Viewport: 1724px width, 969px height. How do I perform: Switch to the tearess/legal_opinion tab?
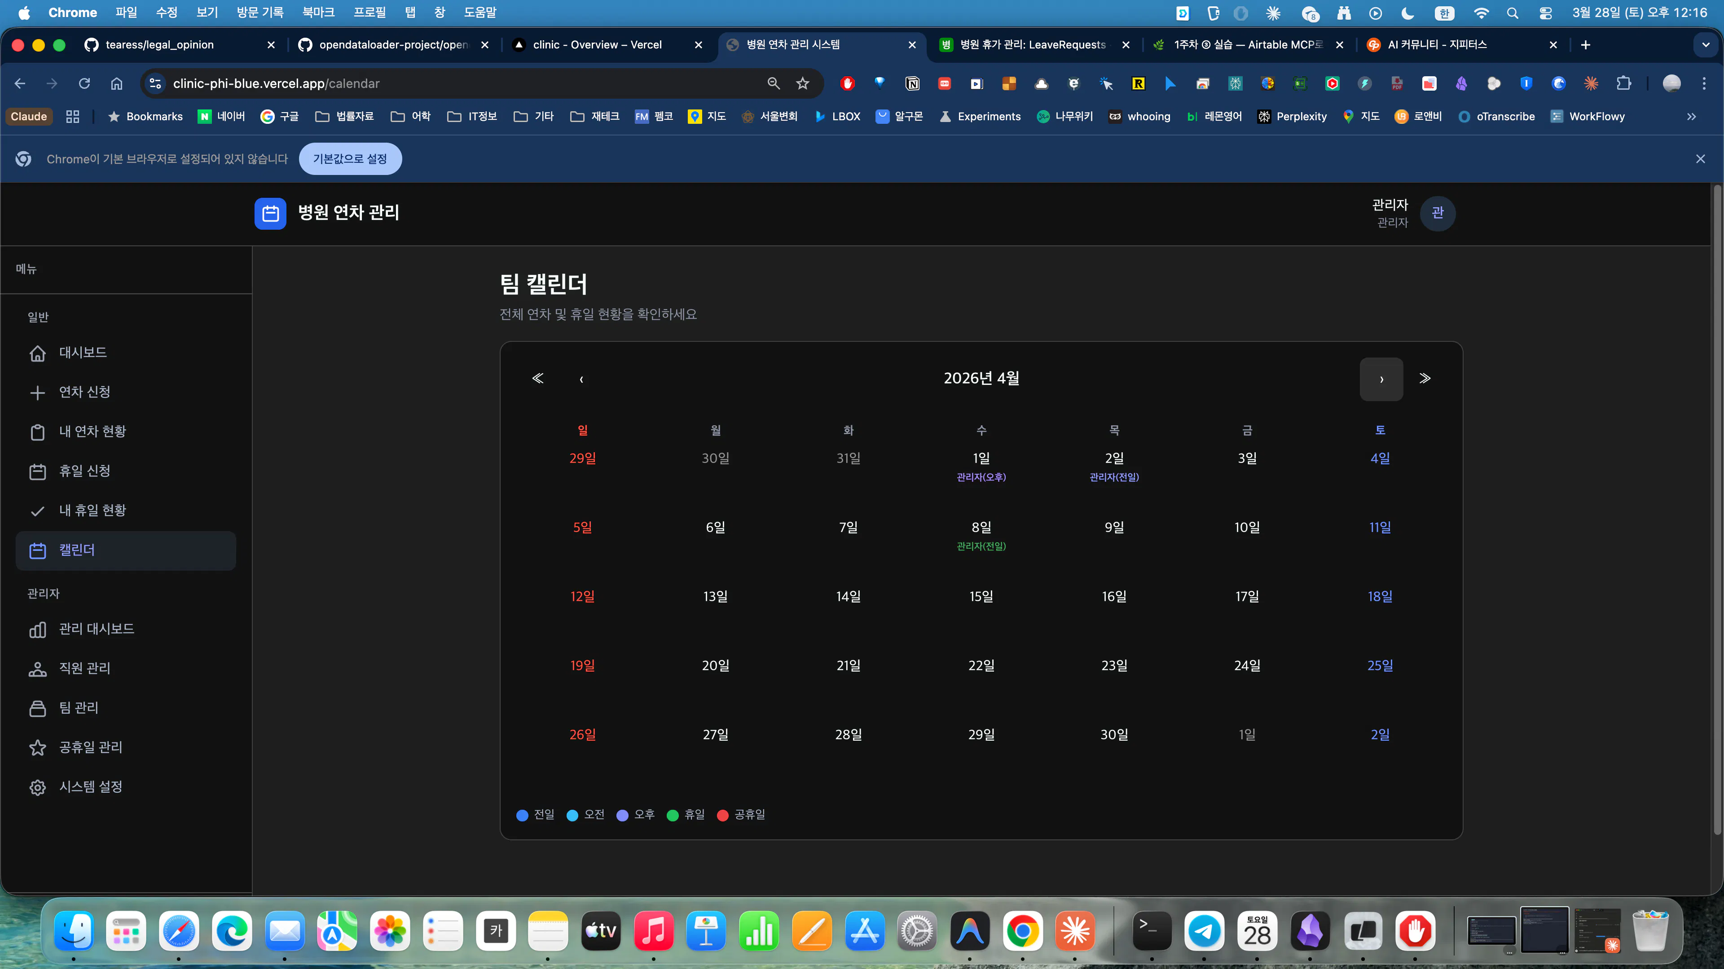[x=180, y=45]
